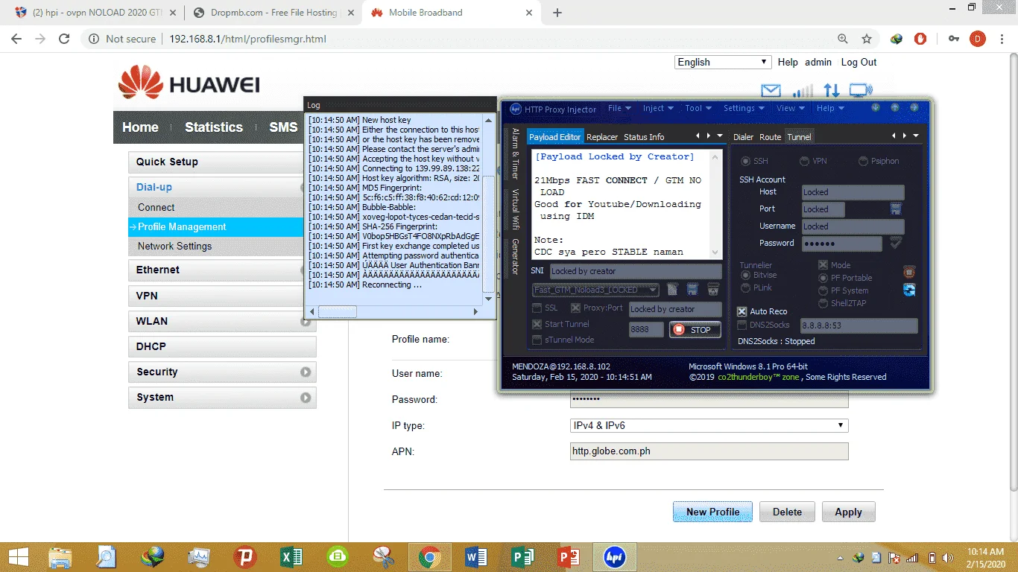Switch to the Replacer tab

pos(602,137)
